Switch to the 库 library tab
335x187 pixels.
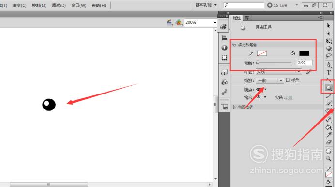pyautogui.click(x=247, y=18)
